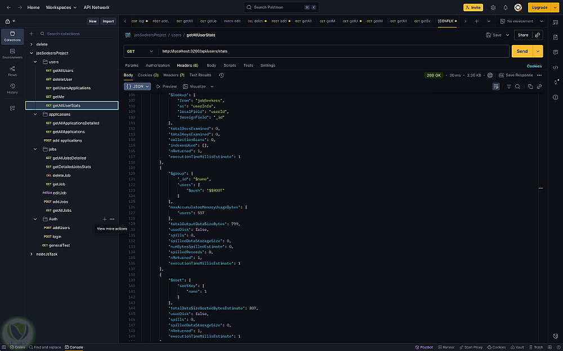The image size is (563, 351).
Task: Toggle the wrap lines icon in response
Action: (x=496, y=86)
